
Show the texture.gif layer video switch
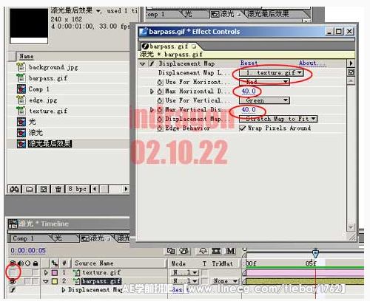pos(13,272)
